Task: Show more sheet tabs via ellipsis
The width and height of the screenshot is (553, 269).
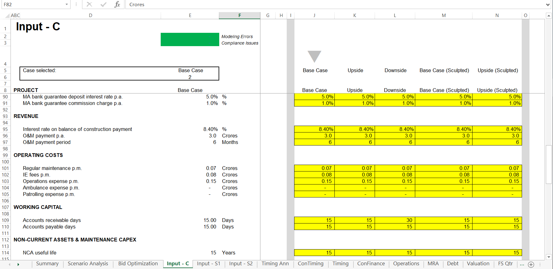Action: pos(522,264)
